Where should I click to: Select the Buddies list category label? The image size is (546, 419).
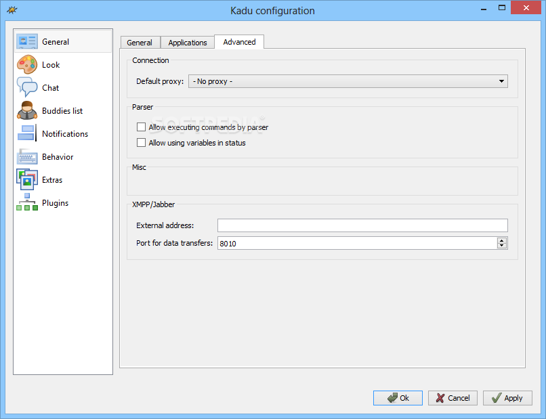point(62,111)
